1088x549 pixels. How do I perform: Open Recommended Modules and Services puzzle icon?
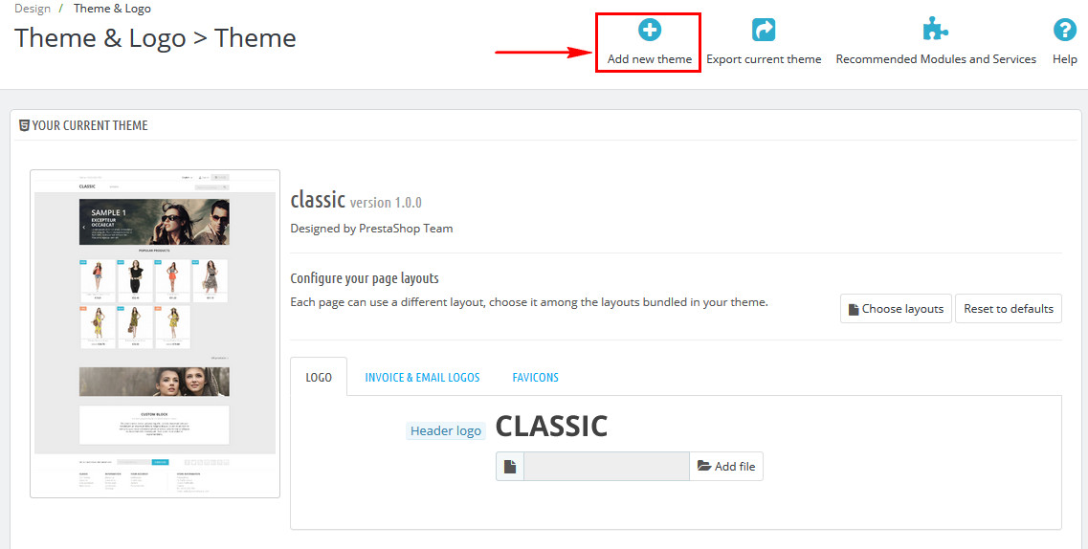[x=935, y=30]
